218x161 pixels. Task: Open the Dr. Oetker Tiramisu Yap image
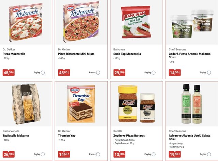point(81,104)
